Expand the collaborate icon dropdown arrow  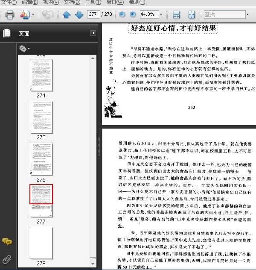pos(33,14)
